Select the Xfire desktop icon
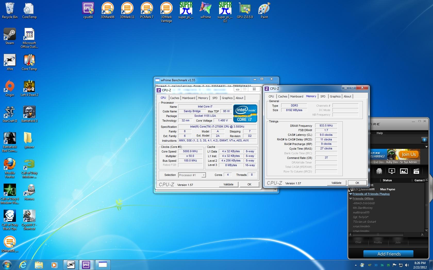 (10, 62)
